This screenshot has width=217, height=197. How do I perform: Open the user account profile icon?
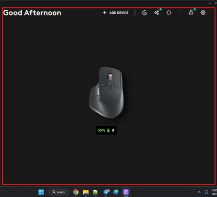[191, 12]
